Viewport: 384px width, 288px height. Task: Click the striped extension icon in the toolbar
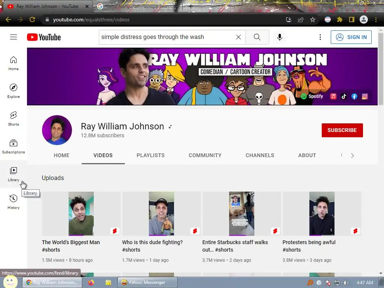328,19
